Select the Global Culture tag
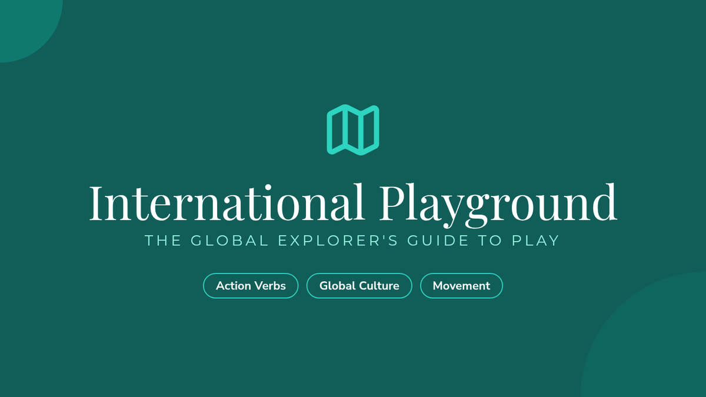Image resolution: width=706 pixels, height=397 pixels. pyautogui.click(x=359, y=286)
